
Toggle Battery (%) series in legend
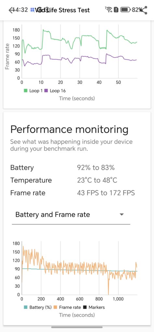coord(38,307)
